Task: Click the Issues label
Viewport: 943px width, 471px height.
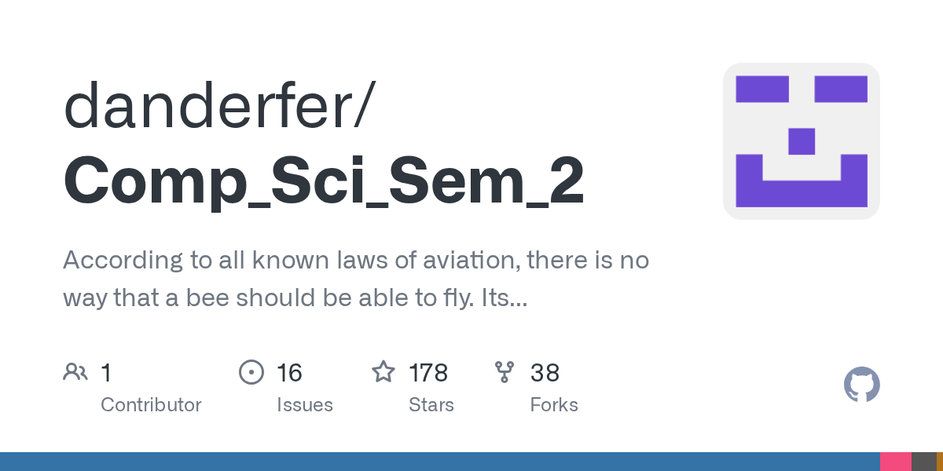Action: [x=304, y=405]
